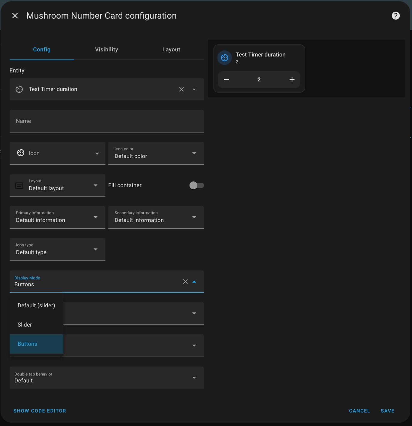Enable the Fill container toggle
Screen dimensions: 412x426
[x=197, y=185]
